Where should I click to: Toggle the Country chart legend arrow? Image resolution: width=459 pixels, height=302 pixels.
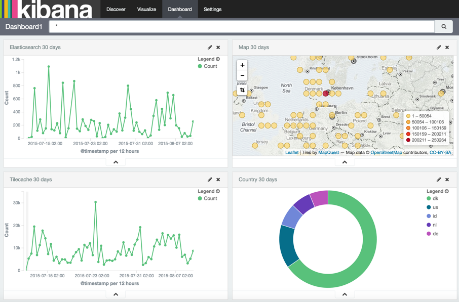pyautogui.click(x=447, y=191)
